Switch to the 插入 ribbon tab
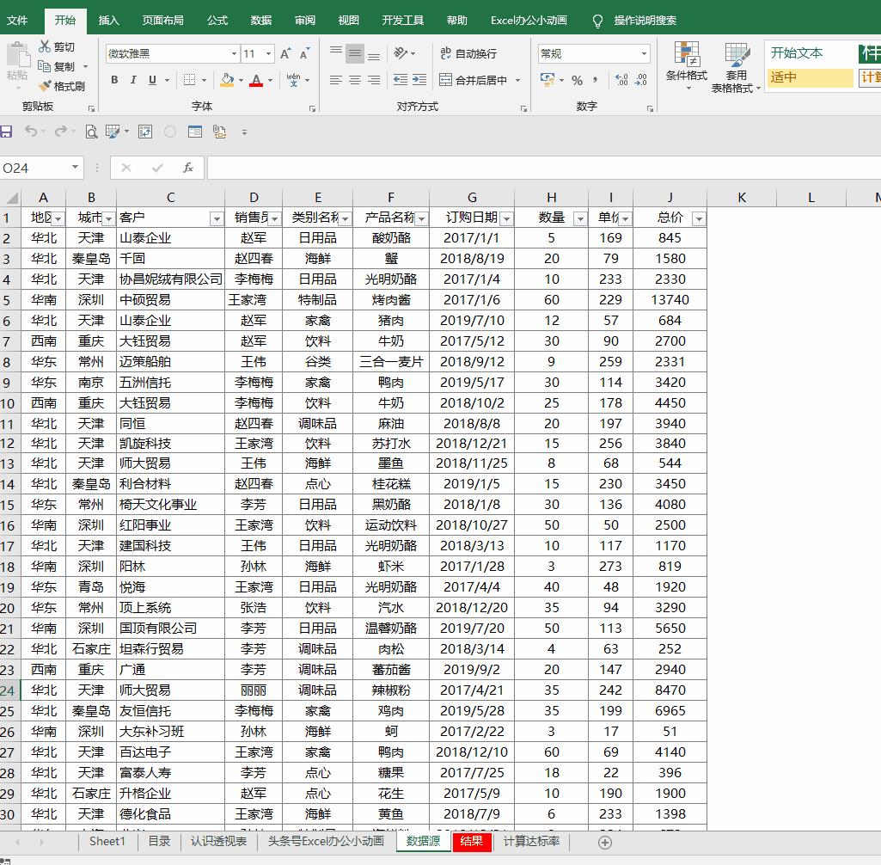This screenshot has height=865, width=881. coord(109,20)
